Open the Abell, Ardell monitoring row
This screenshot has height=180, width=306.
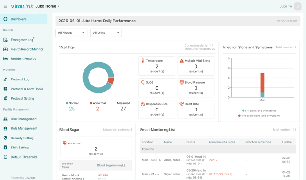point(218,160)
